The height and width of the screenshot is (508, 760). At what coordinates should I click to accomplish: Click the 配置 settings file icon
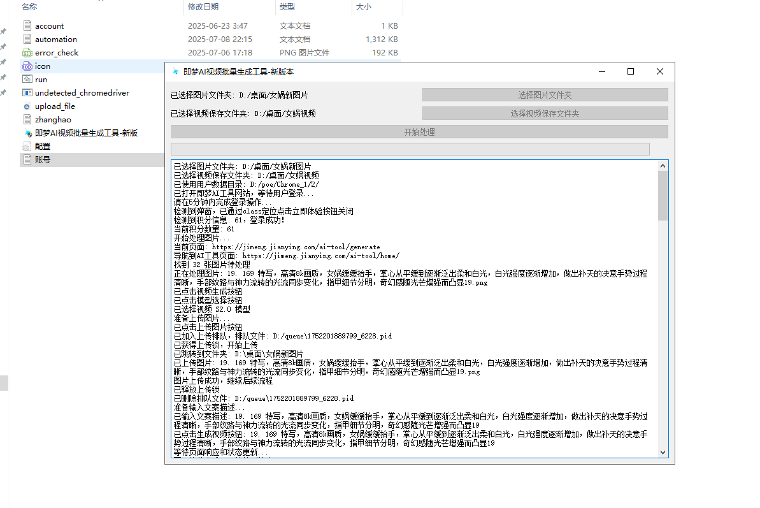click(x=27, y=146)
